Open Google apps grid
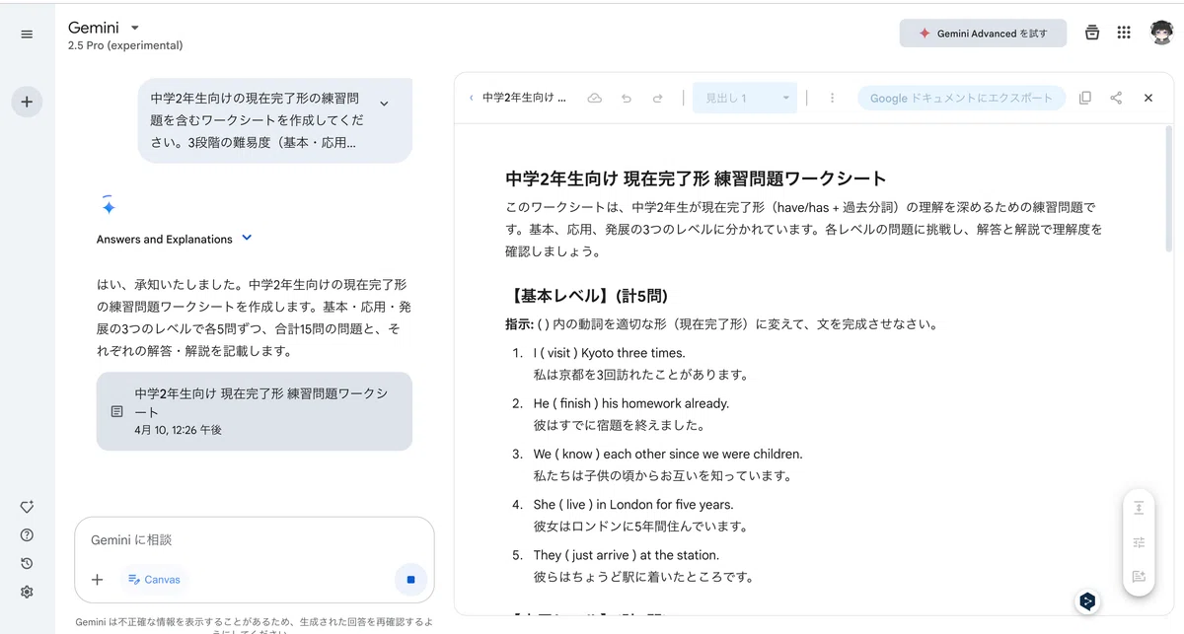Screen dimensions: 1184x634 (x=1124, y=33)
